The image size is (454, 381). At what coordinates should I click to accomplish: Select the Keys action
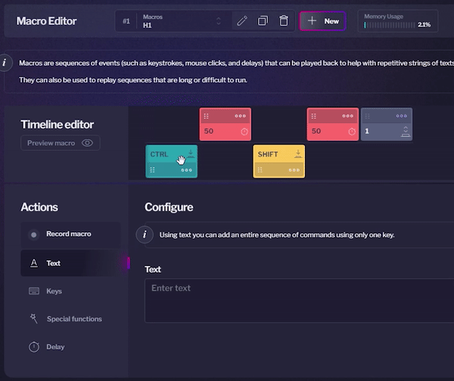click(x=54, y=291)
